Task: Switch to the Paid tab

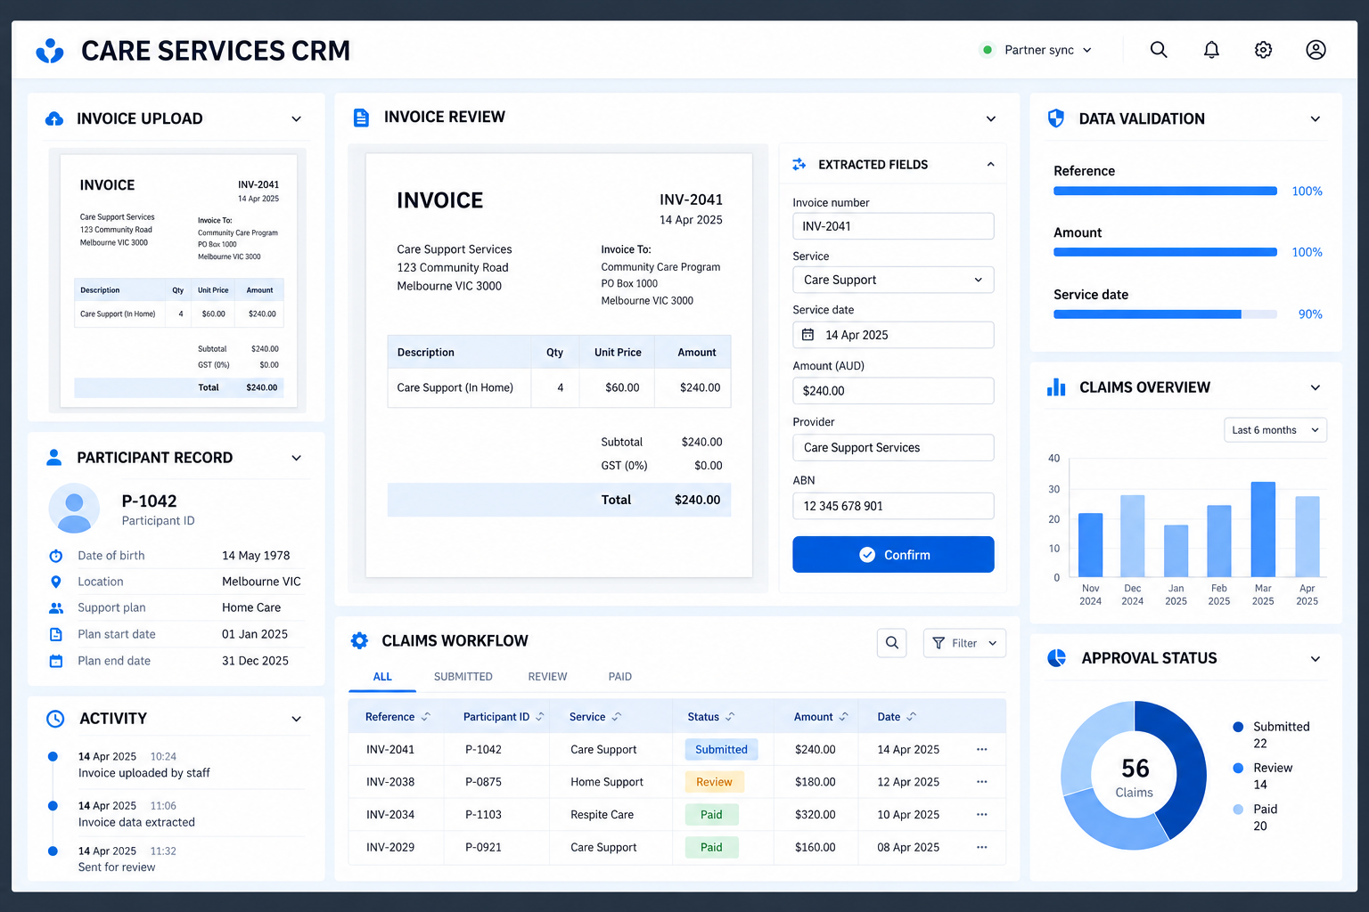Action: [x=620, y=677]
